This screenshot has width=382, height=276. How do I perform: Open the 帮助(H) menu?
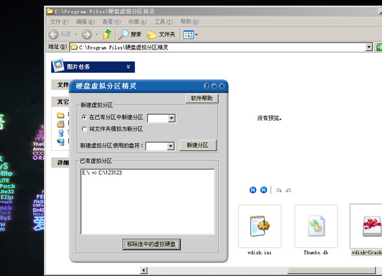189,22
